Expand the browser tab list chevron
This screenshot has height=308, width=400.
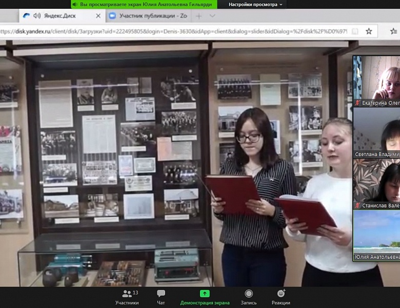click(x=212, y=16)
